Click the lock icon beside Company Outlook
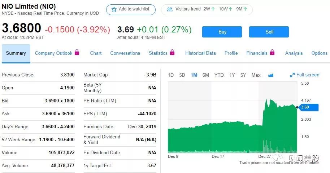330x173 pixels. pos(77,52)
